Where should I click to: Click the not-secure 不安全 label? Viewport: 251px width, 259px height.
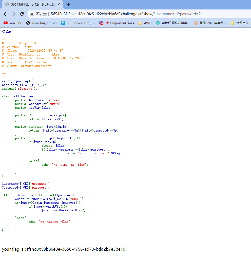41,14
